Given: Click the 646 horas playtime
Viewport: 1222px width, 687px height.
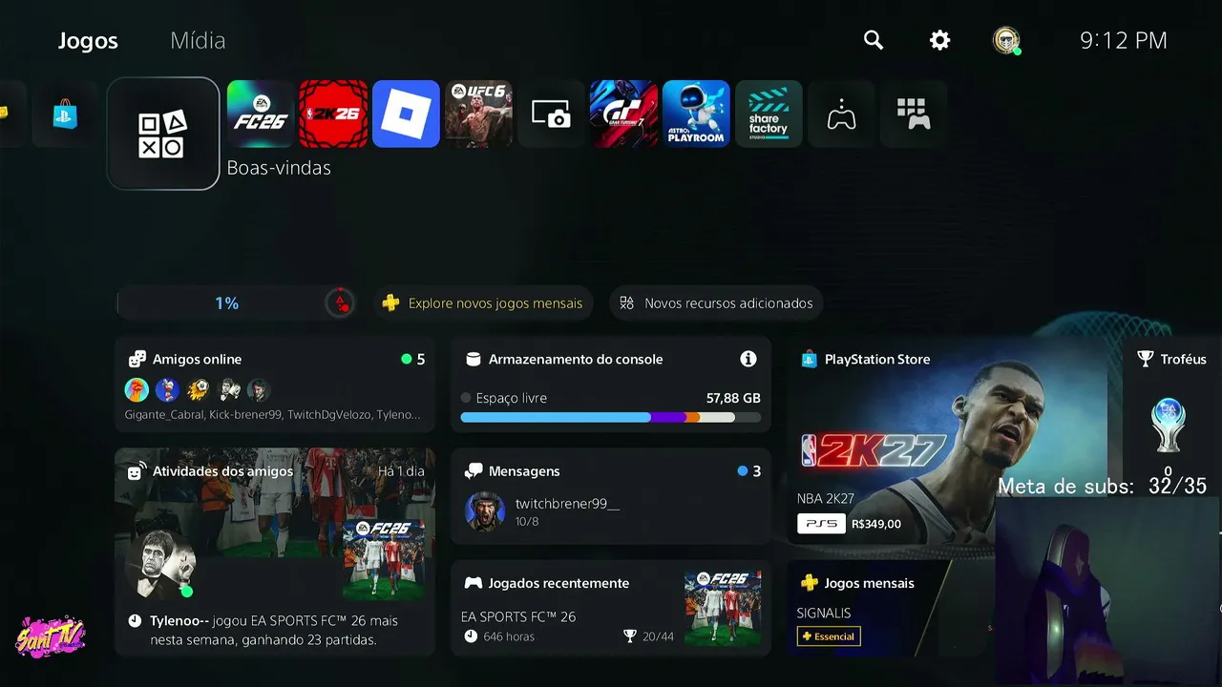Looking at the screenshot, I should tap(509, 636).
